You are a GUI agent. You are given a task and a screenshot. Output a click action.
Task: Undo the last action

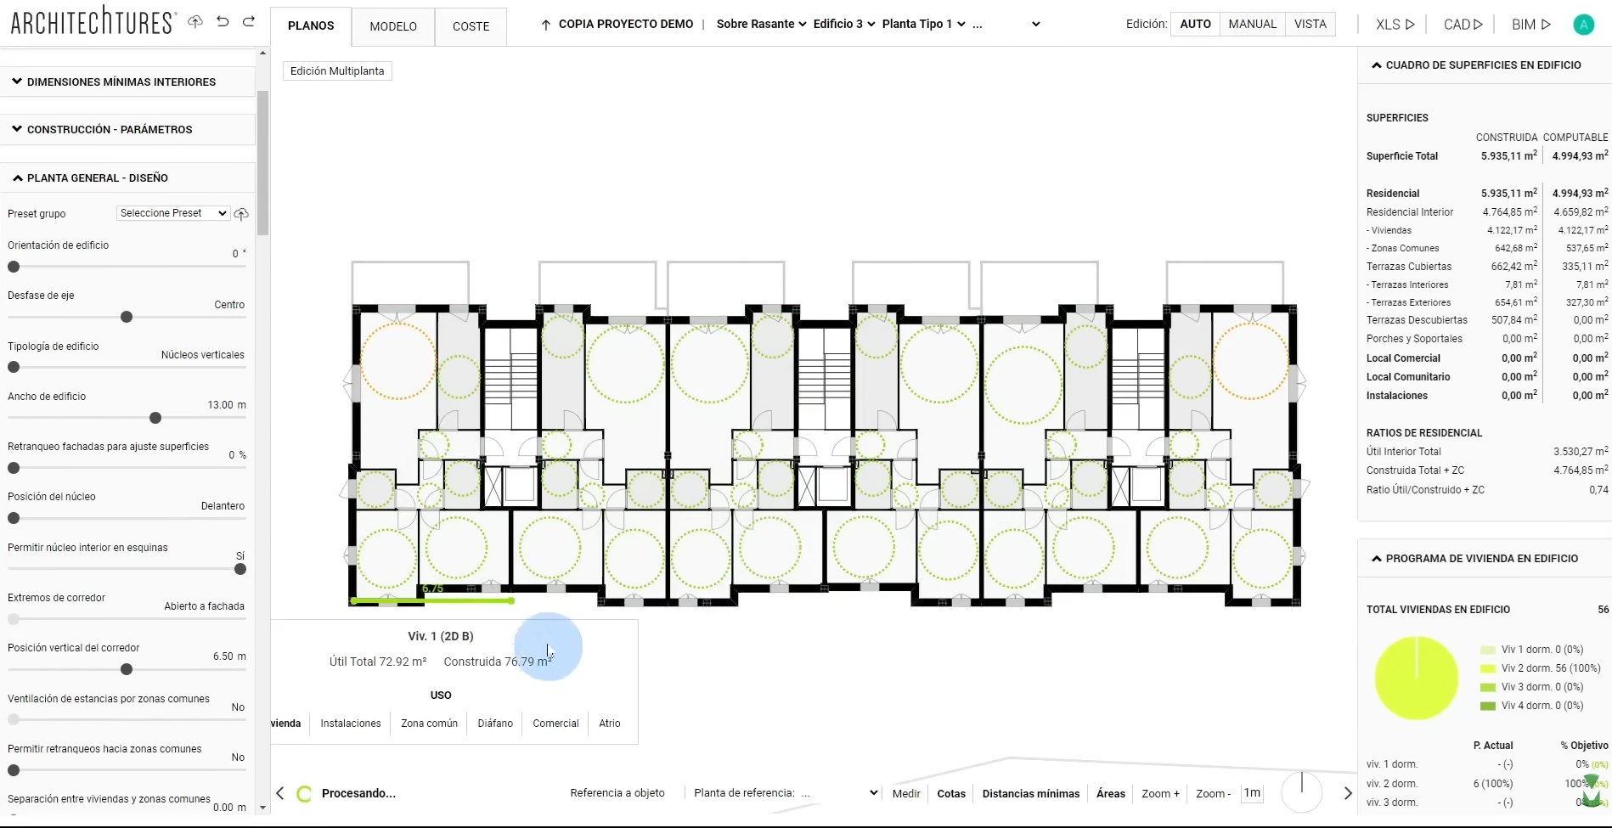pyautogui.click(x=223, y=22)
